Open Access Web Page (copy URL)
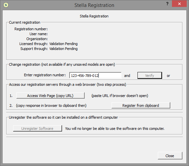189x166 pixels. [x=51, y=96]
